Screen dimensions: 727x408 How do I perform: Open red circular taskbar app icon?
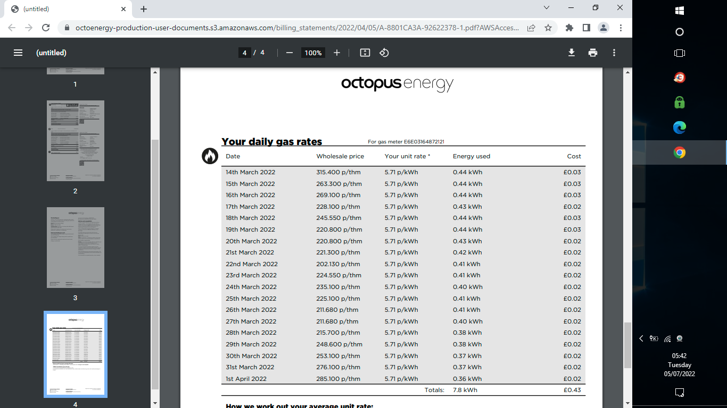[680, 78]
